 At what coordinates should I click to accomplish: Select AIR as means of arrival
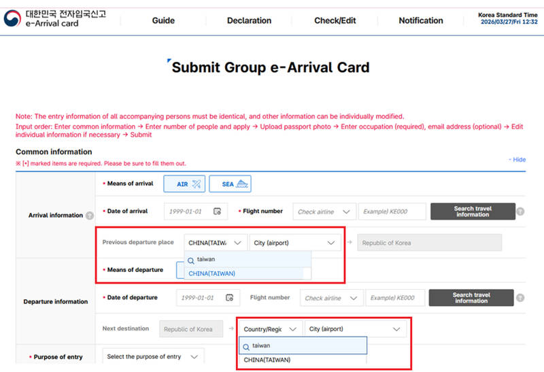click(x=184, y=184)
